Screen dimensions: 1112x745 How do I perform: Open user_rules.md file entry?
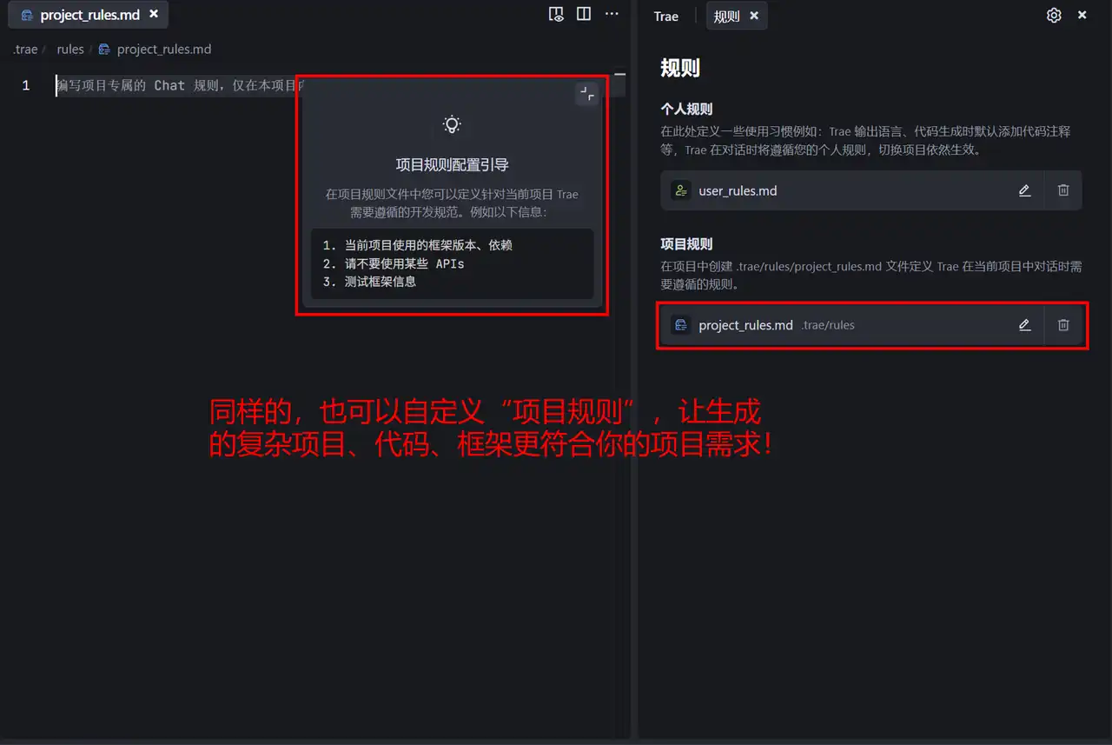click(x=871, y=190)
